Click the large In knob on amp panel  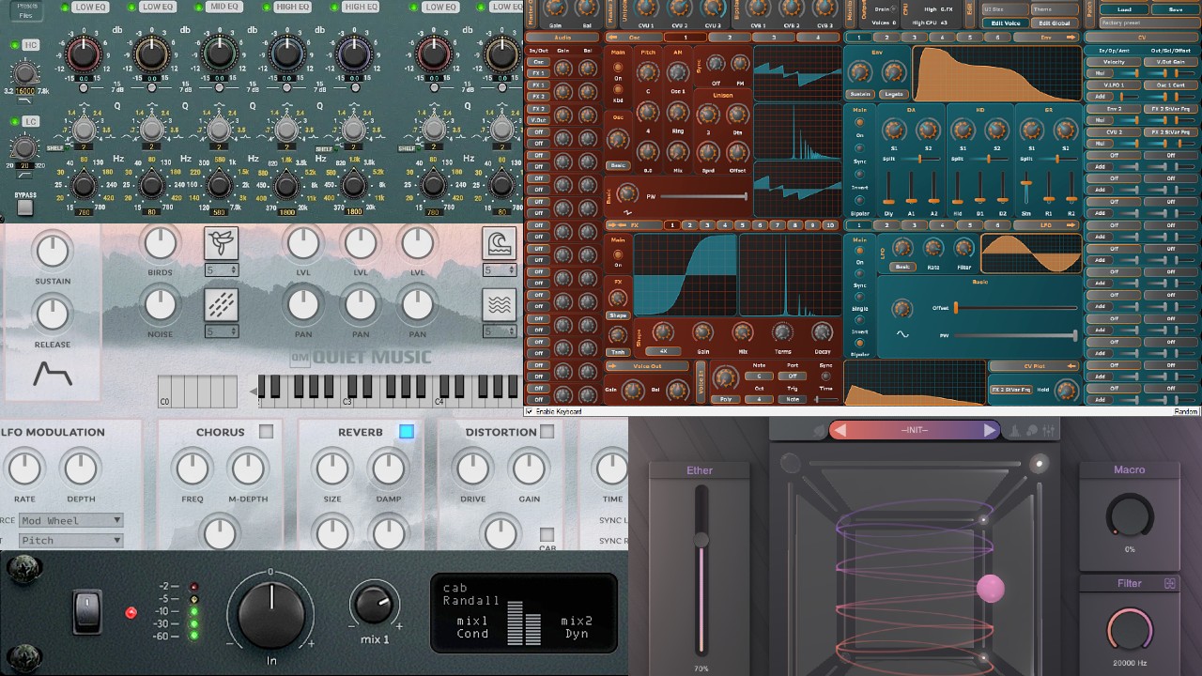pos(271,613)
